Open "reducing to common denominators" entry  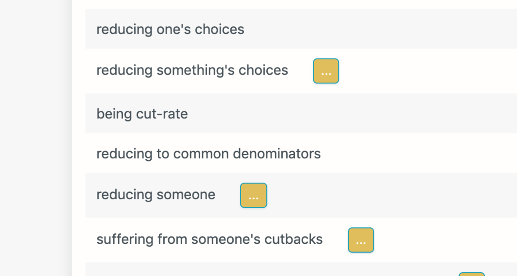point(209,154)
